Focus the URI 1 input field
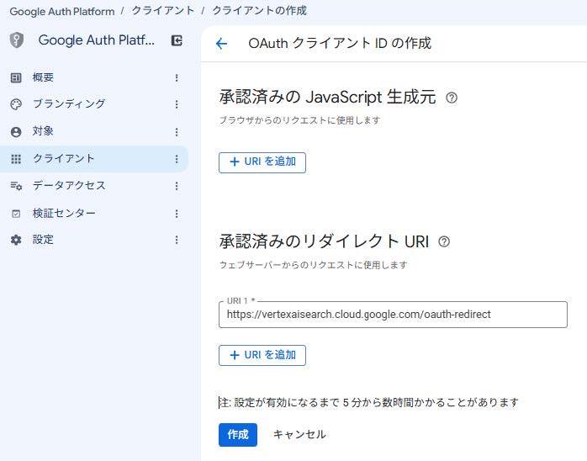The height and width of the screenshot is (461, 587). coord(393,315)
